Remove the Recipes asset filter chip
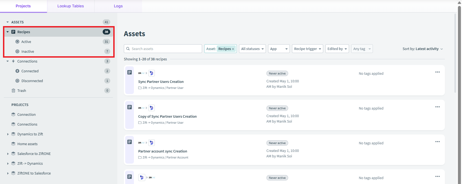The width and height of the screenshot is (462, 184). pos(233,49)
